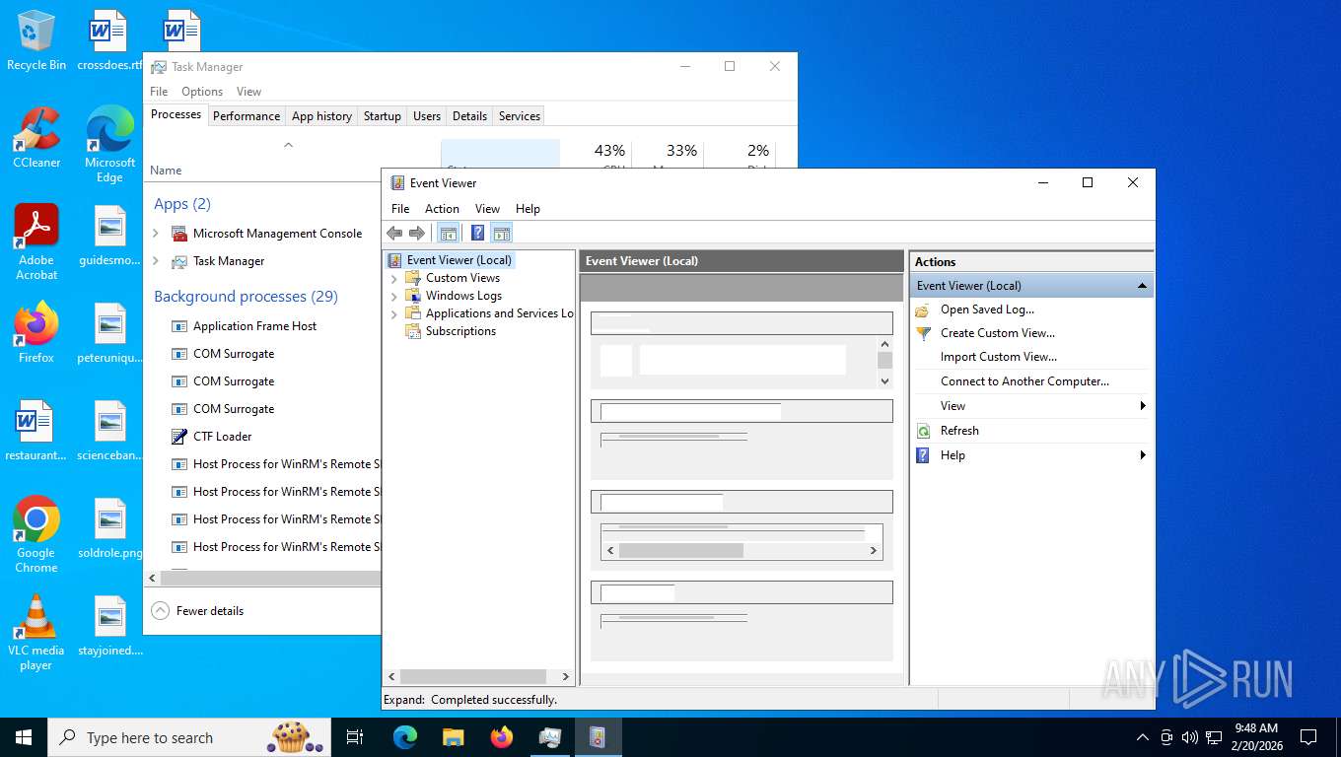
Task: Click Refresh action in Actions pane
Action: pos(959,431)
